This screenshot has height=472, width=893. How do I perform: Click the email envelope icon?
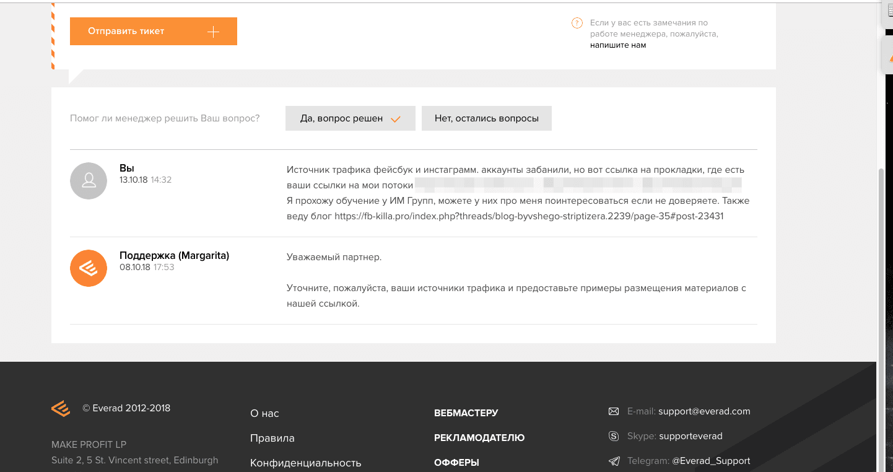(x=614, y=411)
